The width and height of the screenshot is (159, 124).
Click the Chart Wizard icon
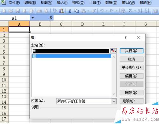tap(156, 11)
